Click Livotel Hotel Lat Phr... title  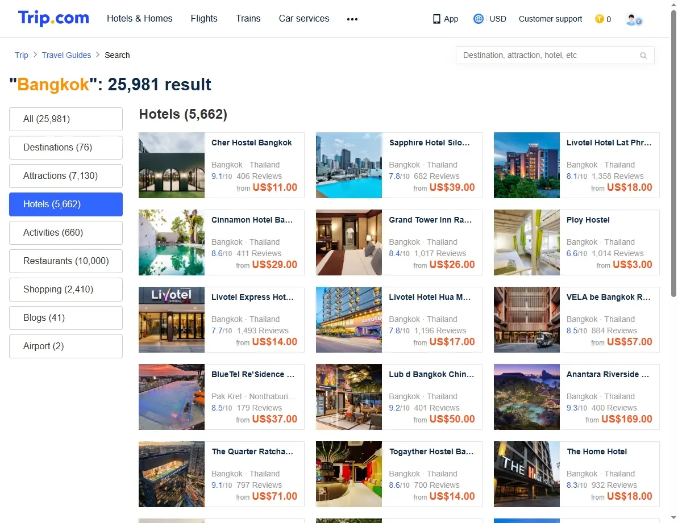click(x=609, y=143)
